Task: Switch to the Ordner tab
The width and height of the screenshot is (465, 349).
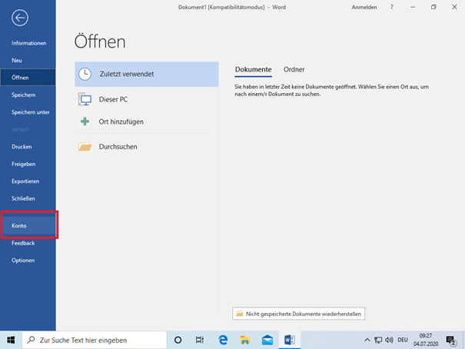Action: click(x=294, y=69)
